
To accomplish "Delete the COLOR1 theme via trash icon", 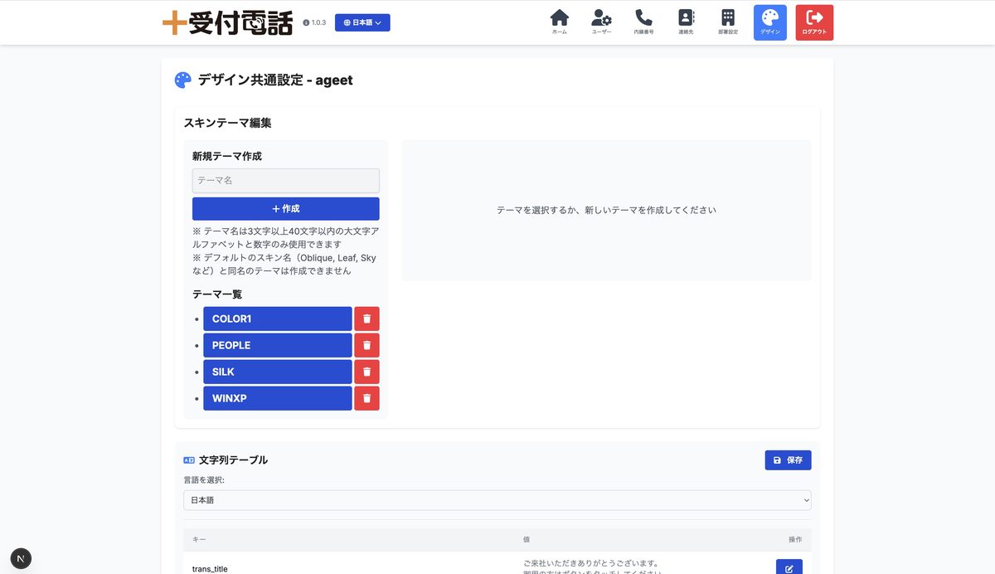I will 366,319.
